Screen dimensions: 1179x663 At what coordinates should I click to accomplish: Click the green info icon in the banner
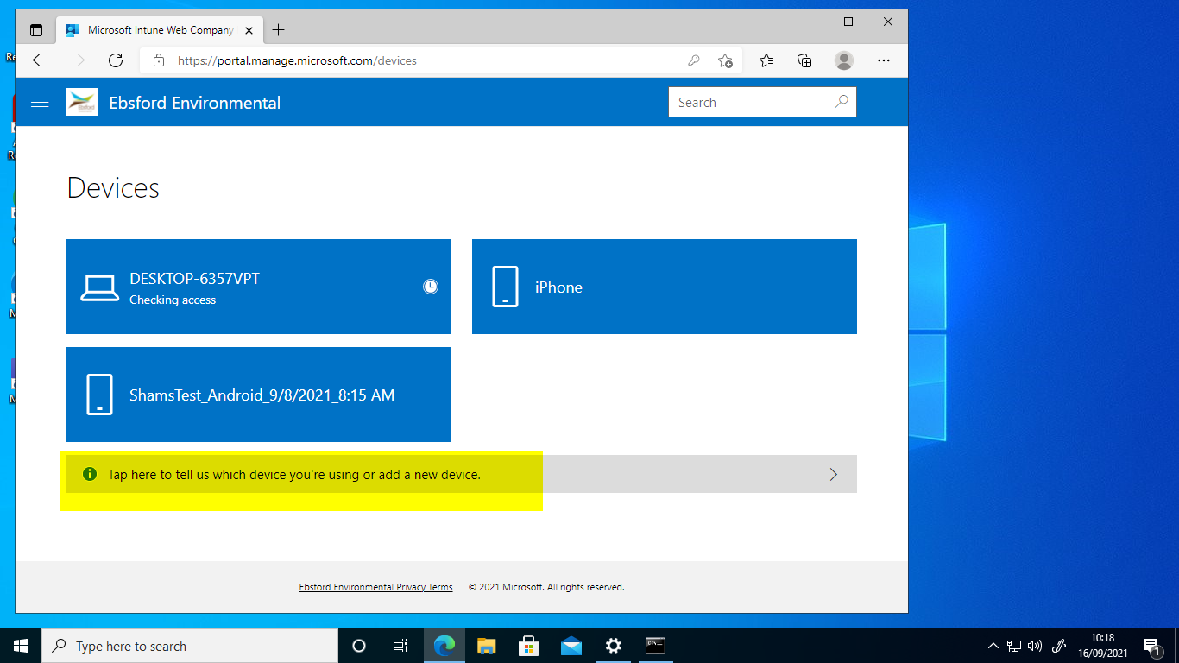coord(89,474)
